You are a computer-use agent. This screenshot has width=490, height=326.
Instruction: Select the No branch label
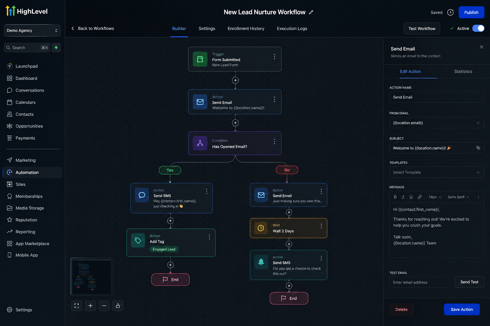coord(287,170)
